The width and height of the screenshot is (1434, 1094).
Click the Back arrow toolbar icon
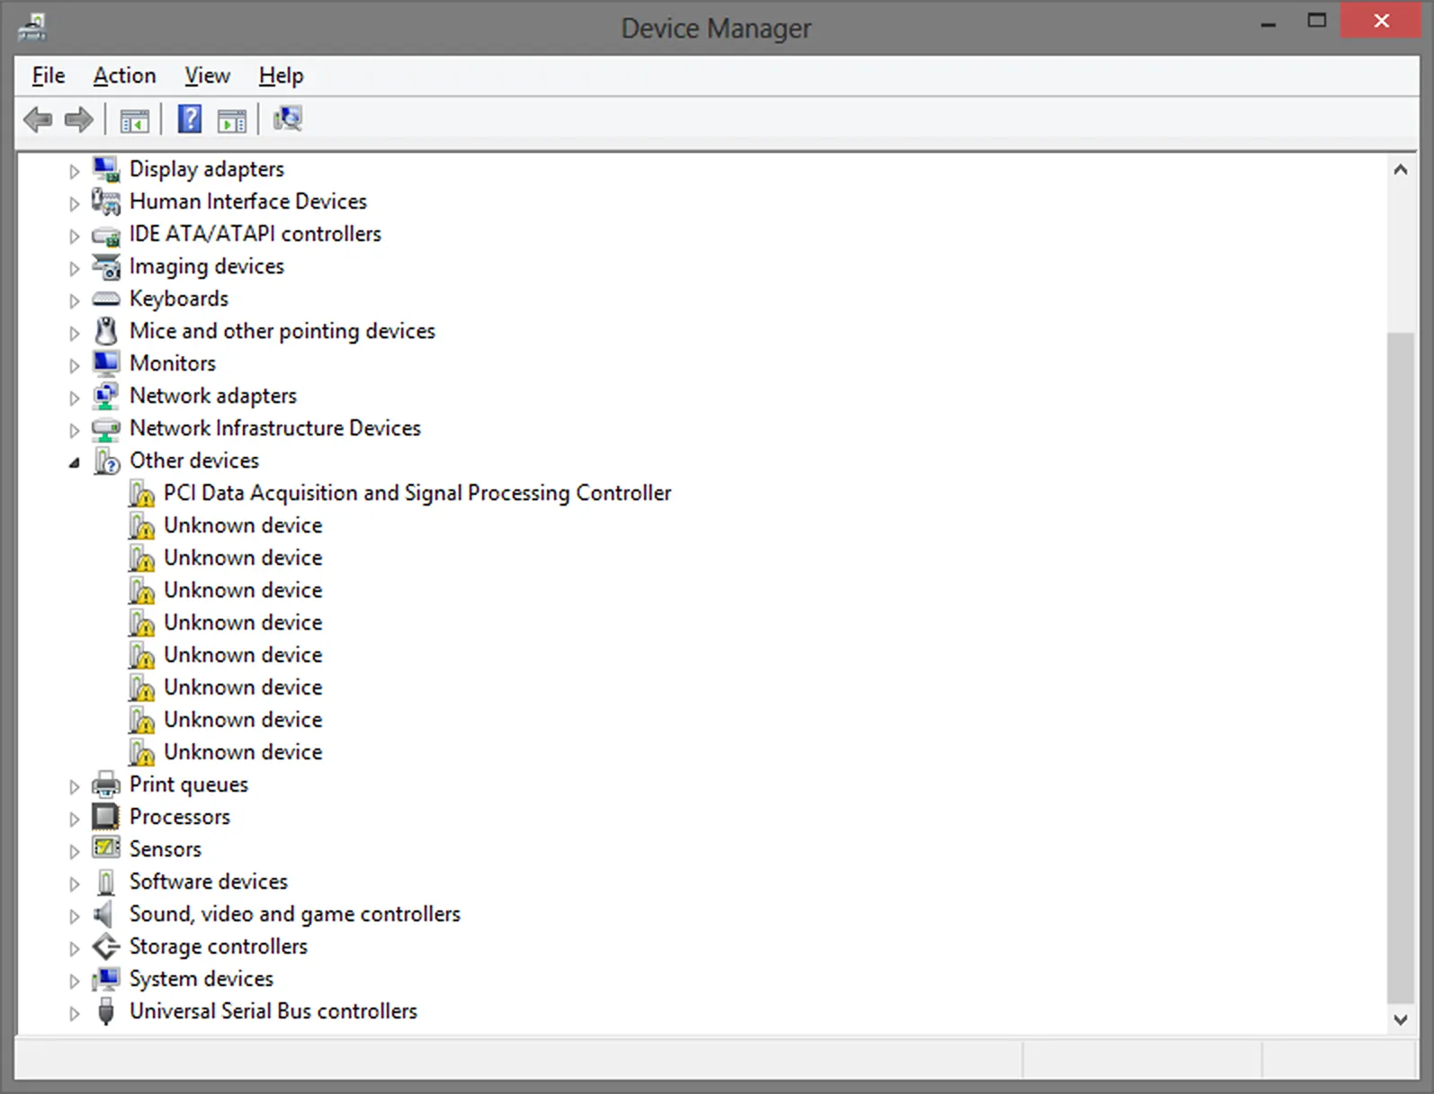(38, 119)
